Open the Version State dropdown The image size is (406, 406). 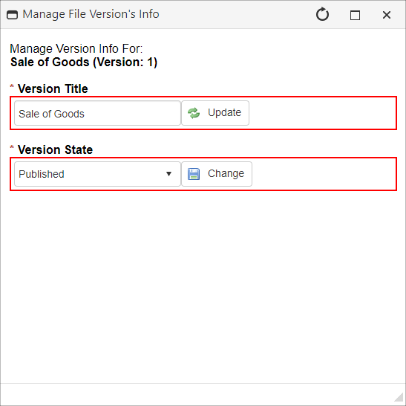[97, 174]
